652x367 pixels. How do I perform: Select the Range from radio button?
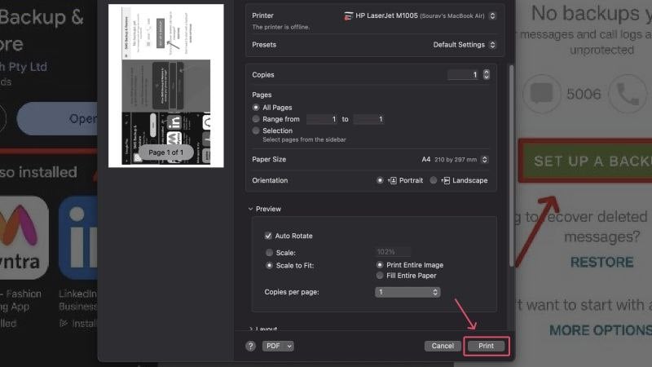(256, 119)
